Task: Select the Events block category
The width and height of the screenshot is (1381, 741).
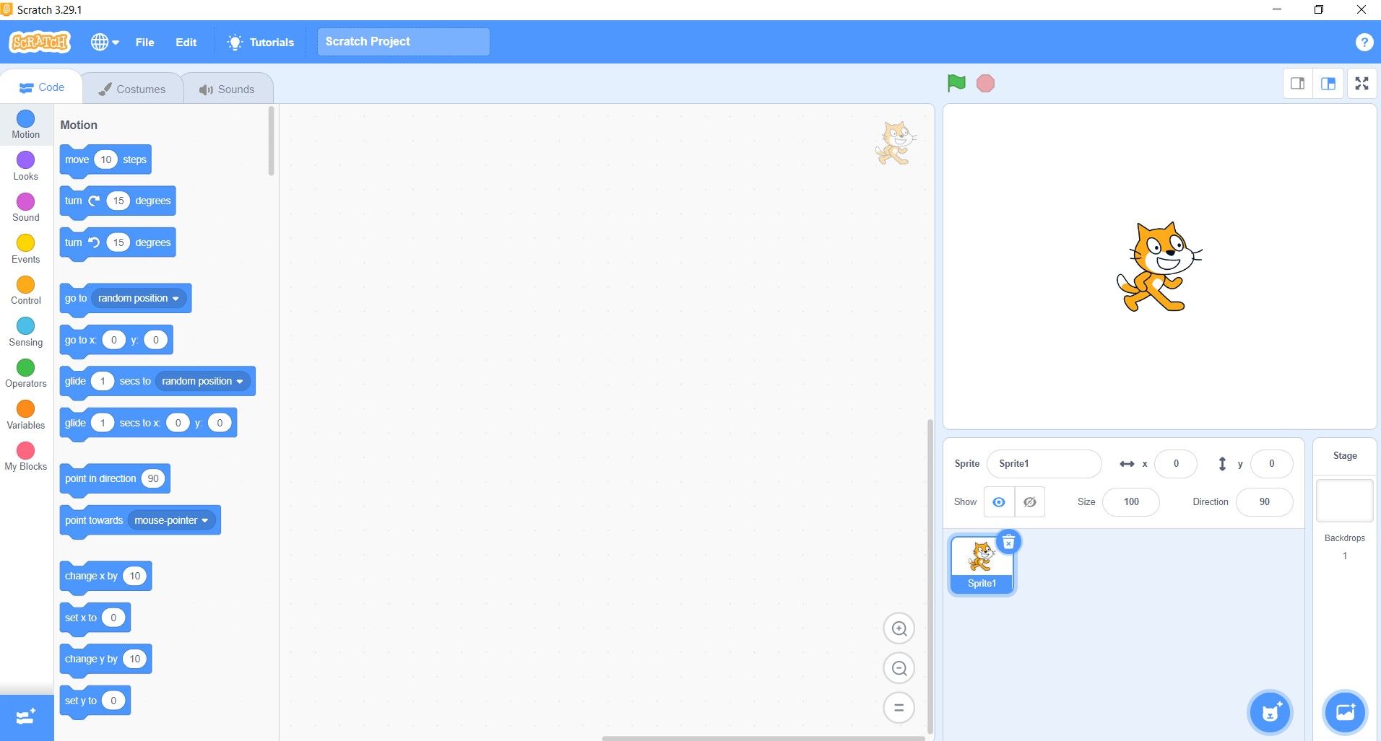Action: 25,248
